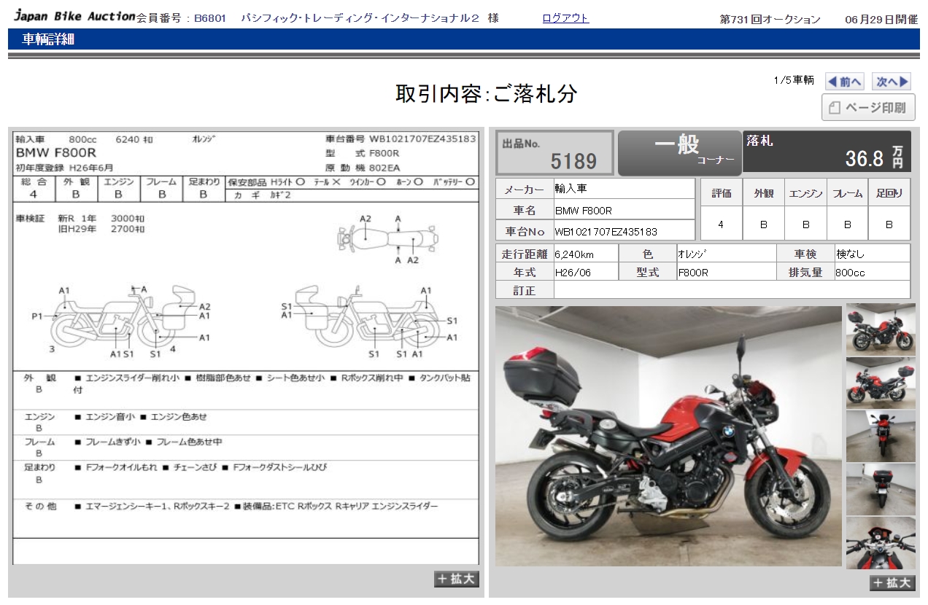Show the rear-view thumbnail of the bike
The width and height of the screenshot is (928, 605).
881,489
